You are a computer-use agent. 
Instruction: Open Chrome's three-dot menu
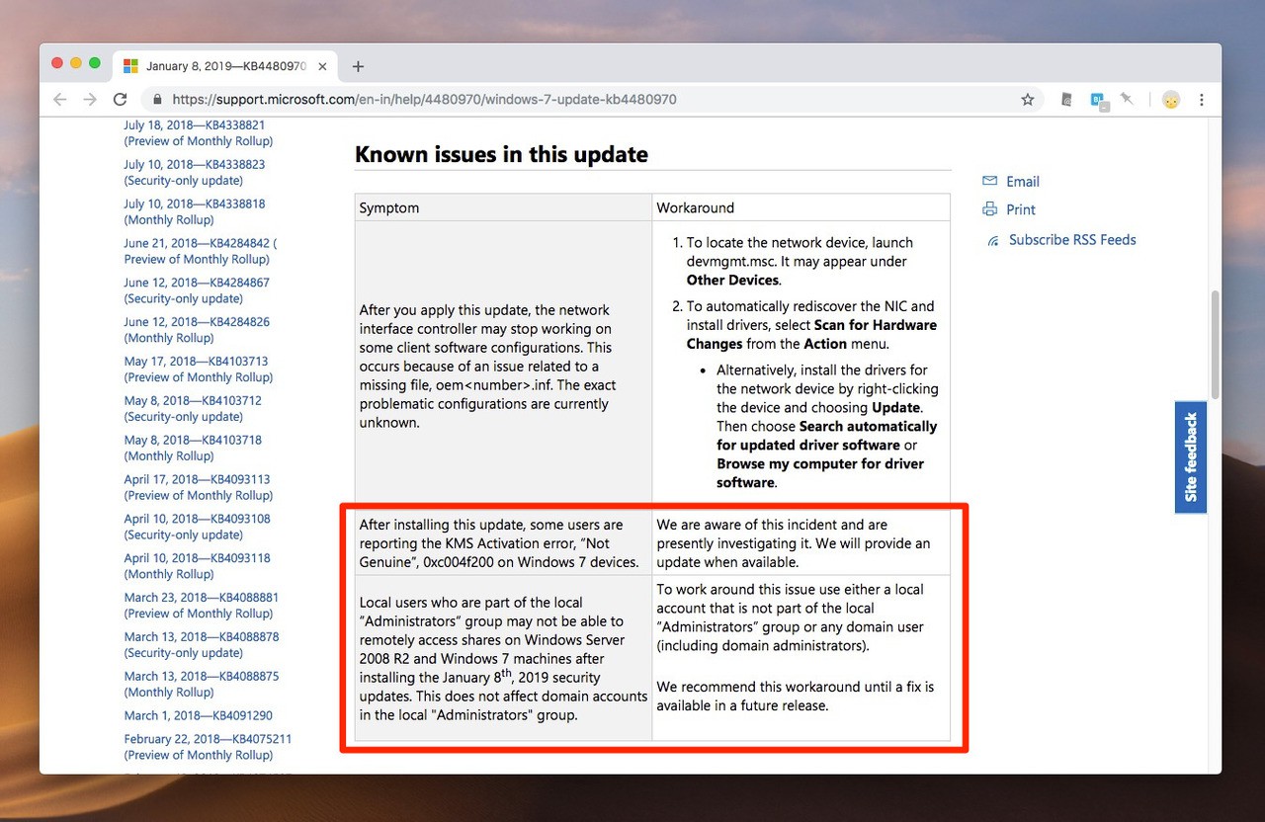[1202, 100]
